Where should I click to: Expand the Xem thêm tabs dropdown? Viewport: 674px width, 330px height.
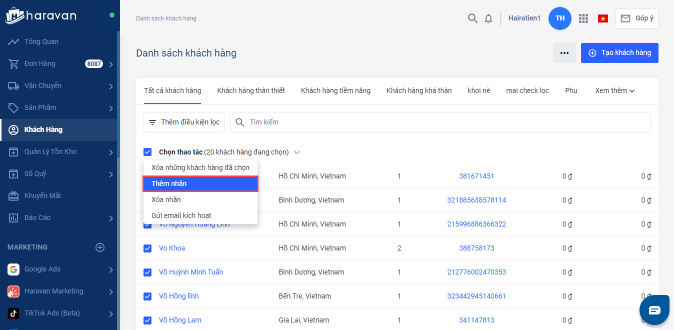(614, 91)
